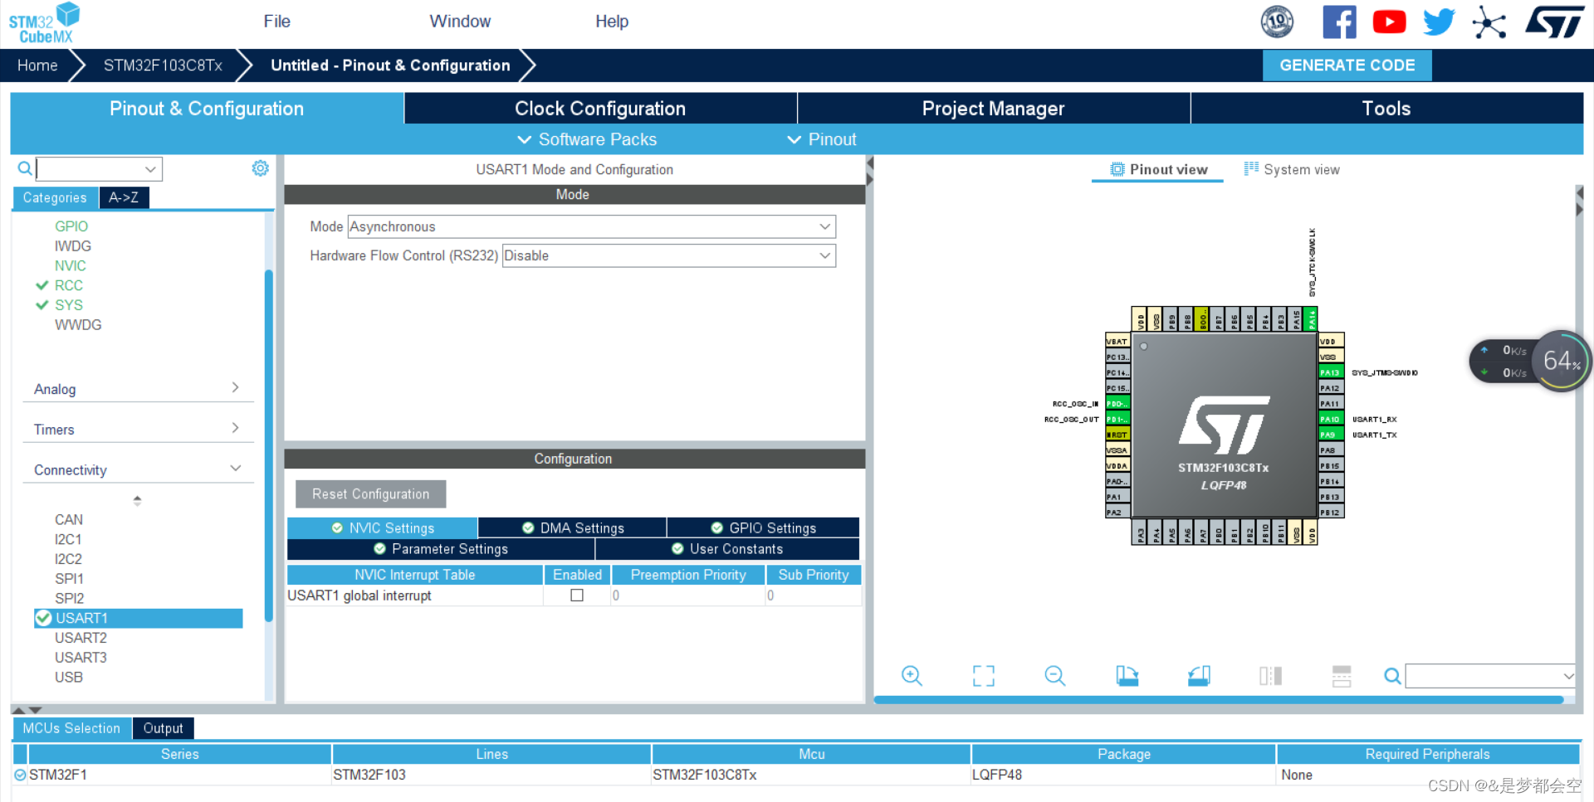1594x802 pixels.
Task: Click the Pinout view tab icon
Action: point(1117,169)
